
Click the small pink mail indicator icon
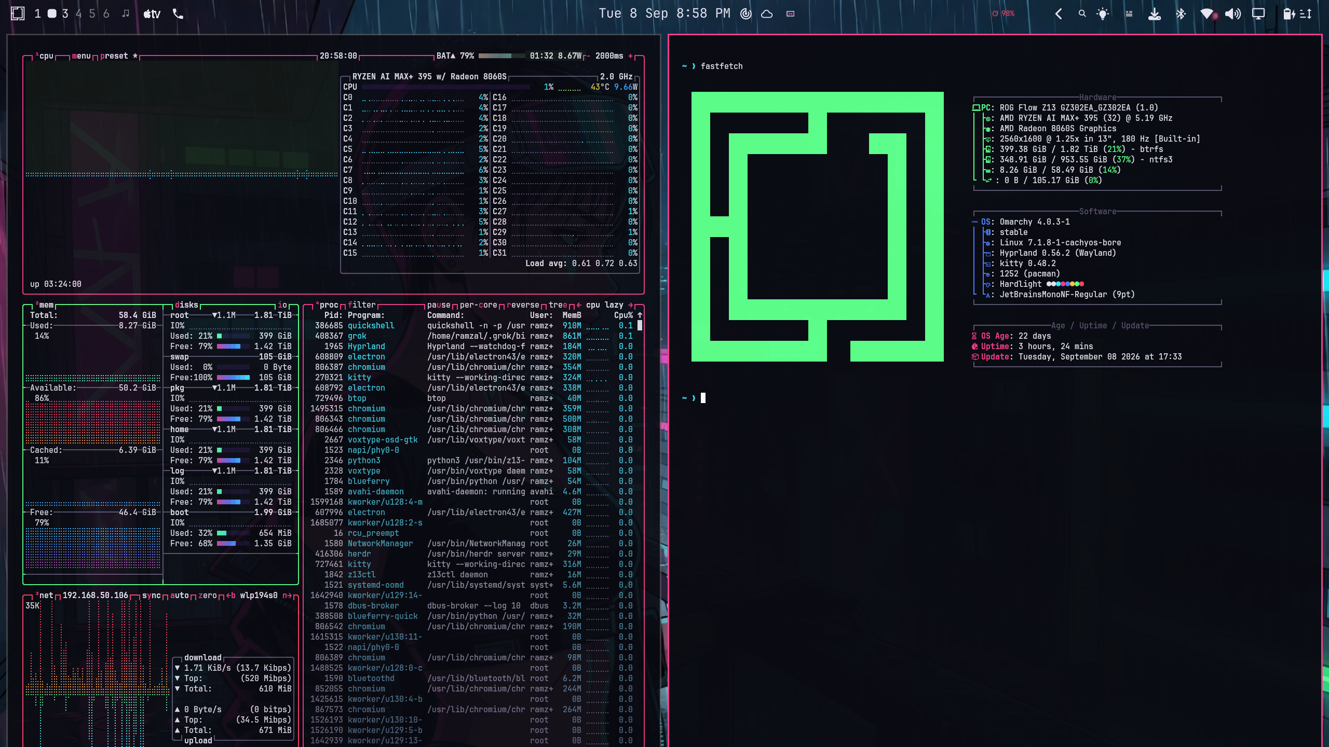point(790,14)
